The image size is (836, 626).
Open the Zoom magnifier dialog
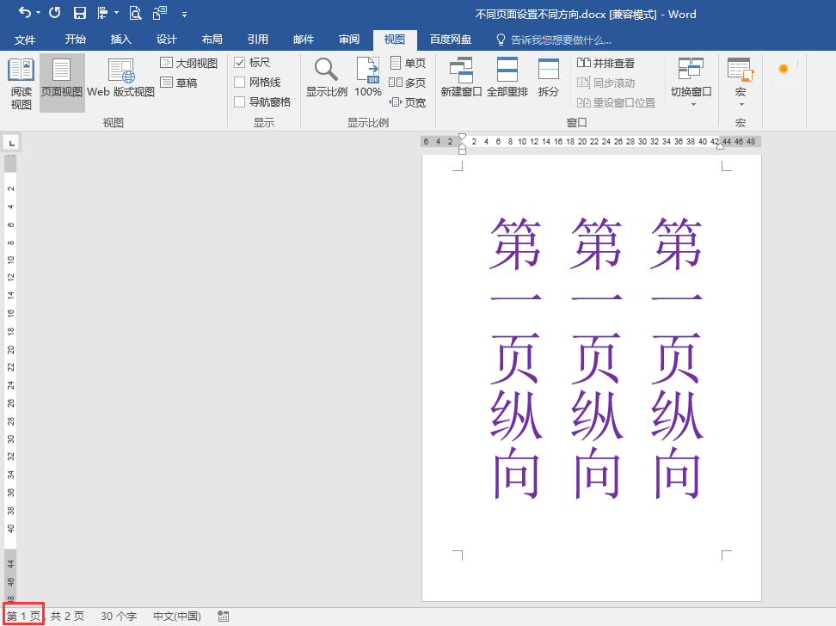(x=326, y=78)
